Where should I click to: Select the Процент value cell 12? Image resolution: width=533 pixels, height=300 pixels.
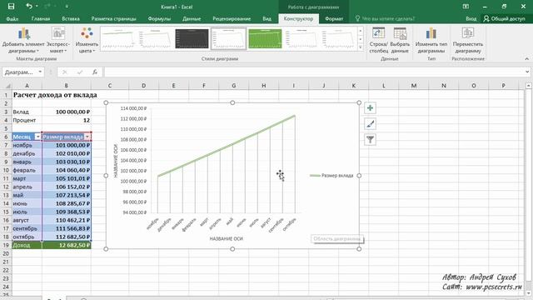[x=67, y=120]
